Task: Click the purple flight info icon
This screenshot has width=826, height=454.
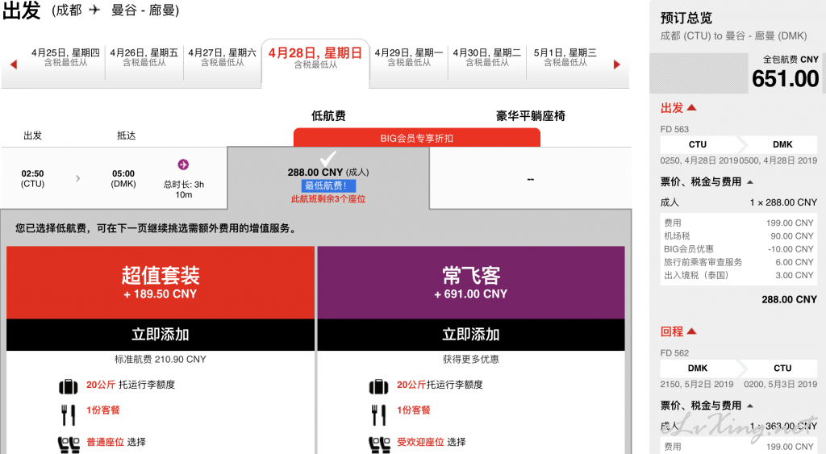Action: pos(183,165)
